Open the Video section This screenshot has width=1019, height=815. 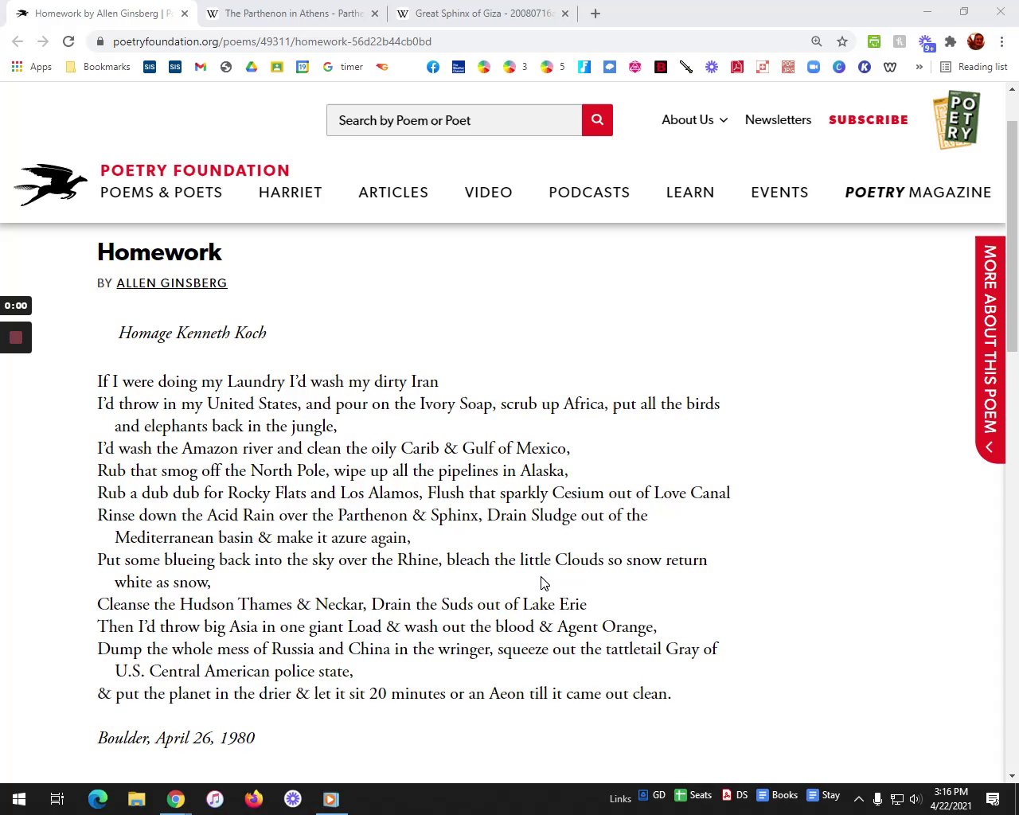click(488, 193)
